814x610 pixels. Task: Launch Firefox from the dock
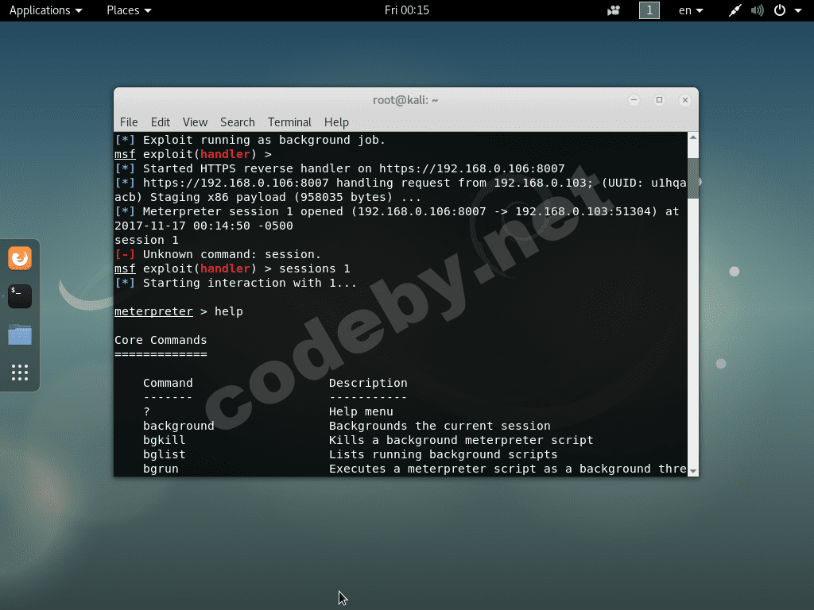coord(20,258)
